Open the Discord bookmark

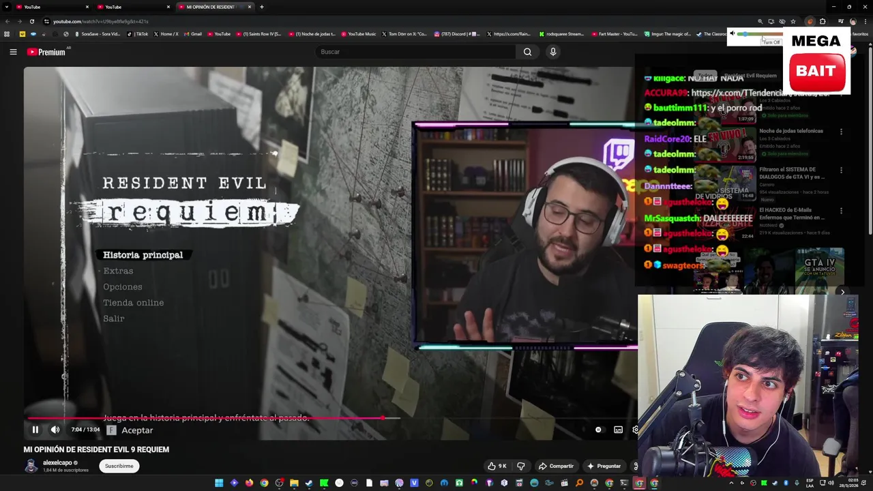coord(457,33)
